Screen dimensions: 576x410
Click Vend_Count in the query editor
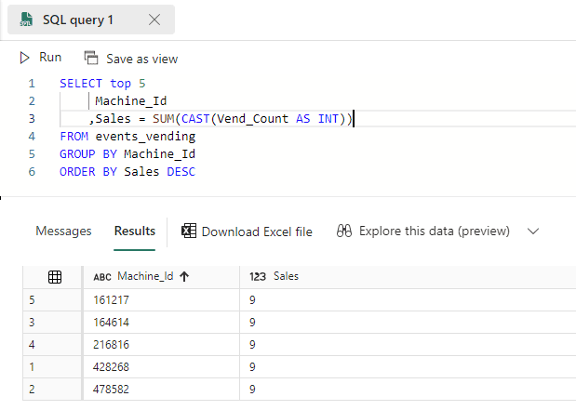click(253, 119)
